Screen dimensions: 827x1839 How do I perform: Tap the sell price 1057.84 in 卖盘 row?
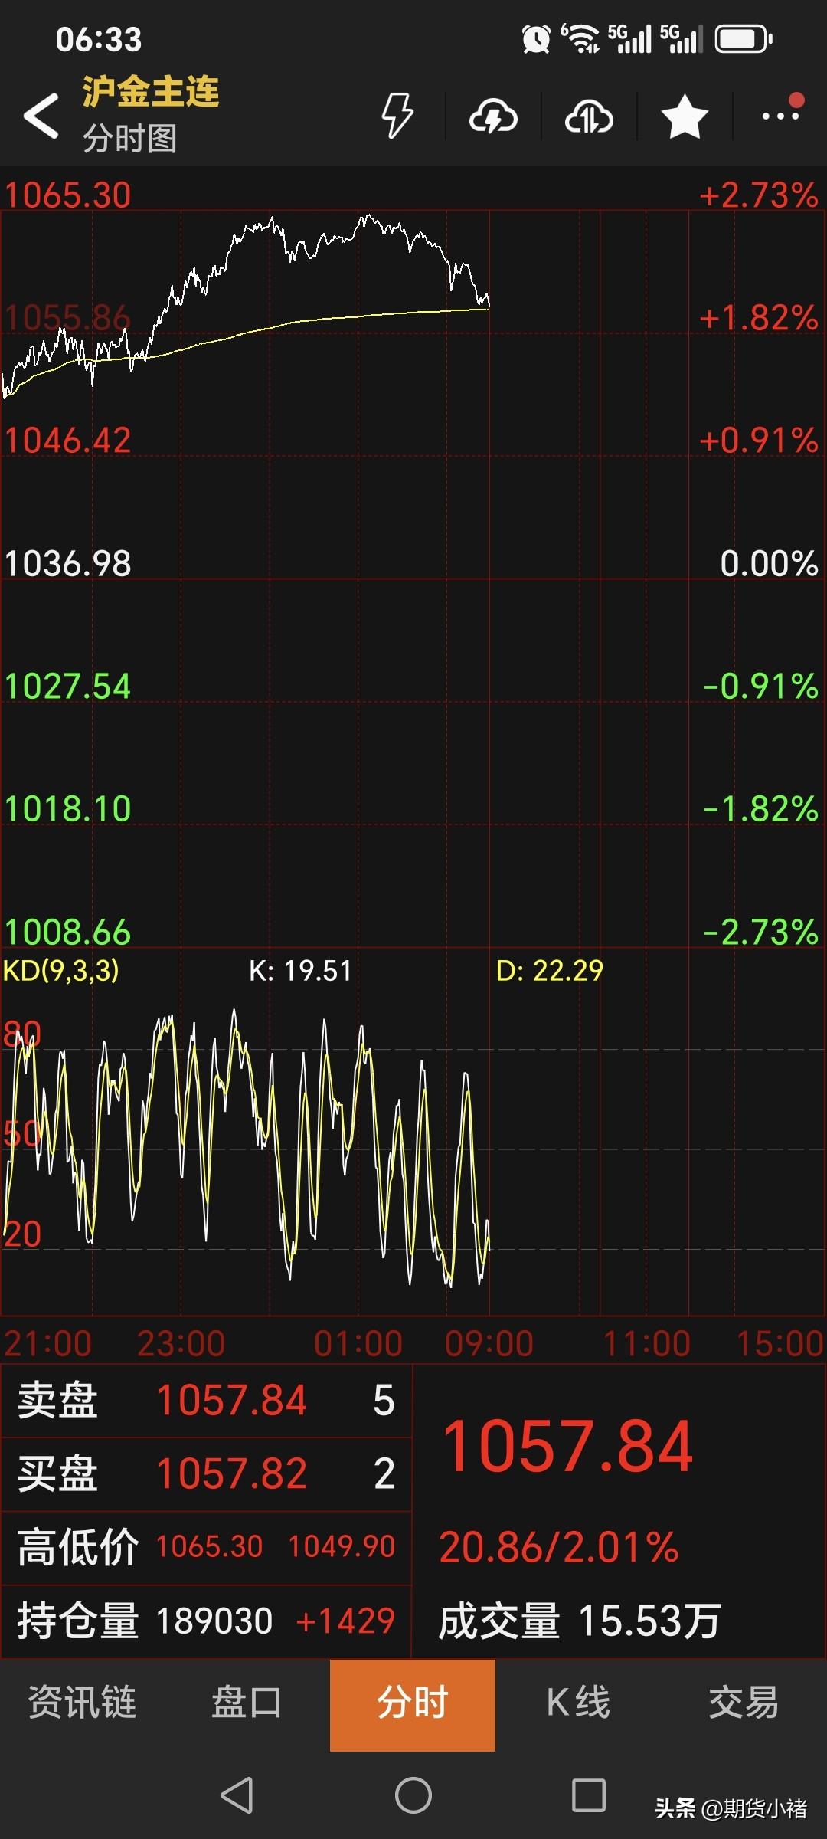pos(231,1400)
